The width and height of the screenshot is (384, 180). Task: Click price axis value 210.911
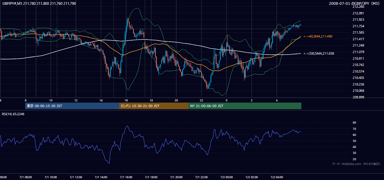pyautogui.click(x=358, y=58)
